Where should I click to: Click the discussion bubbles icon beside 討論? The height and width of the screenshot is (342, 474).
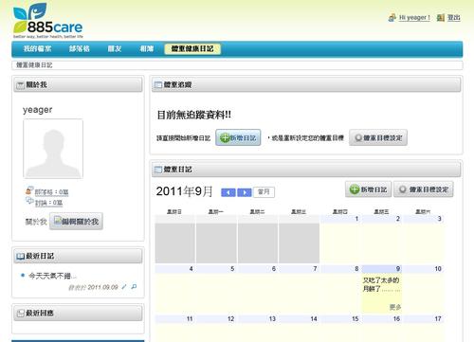(x=29, y=201)
